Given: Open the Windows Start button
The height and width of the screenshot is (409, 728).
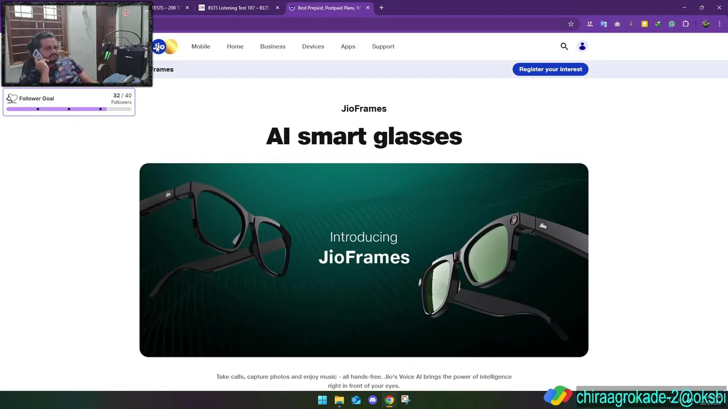Looking at the screenshot, I should pyautogui.click(x=322, y=400).
